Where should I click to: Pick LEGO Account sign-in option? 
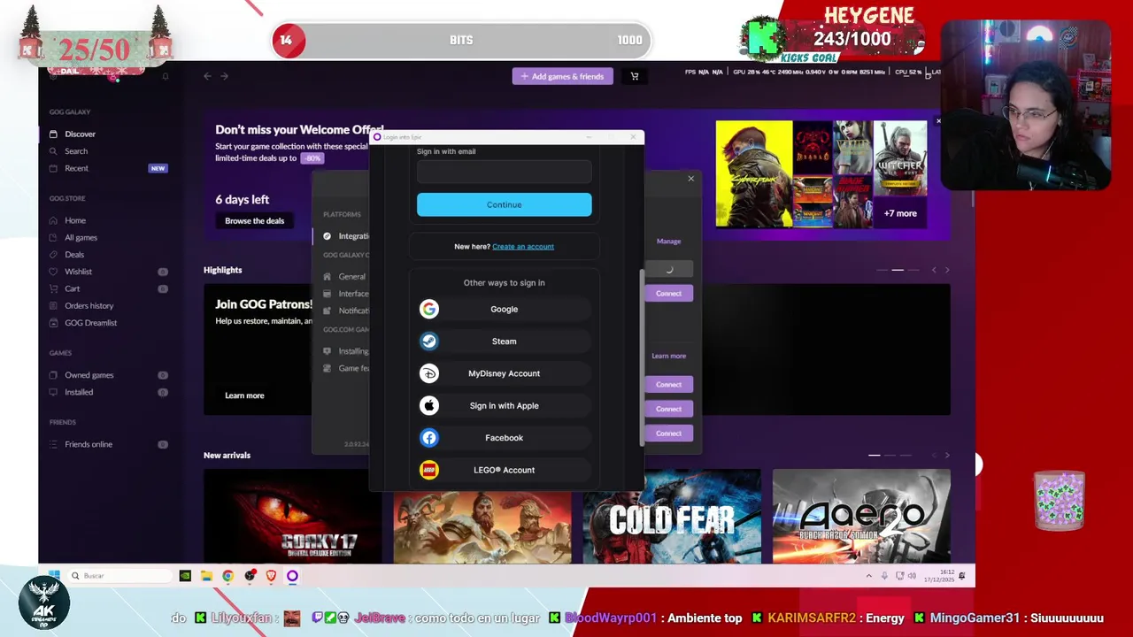coord(504,470)
